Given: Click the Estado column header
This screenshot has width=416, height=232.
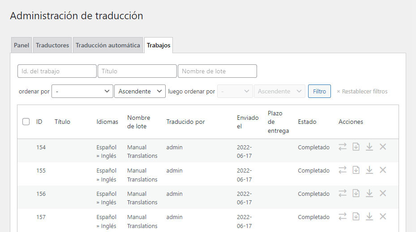Looking at the screenshot, I should [x=307, y=122].
